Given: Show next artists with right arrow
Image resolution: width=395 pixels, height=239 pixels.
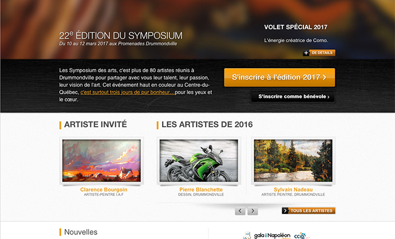Looking at the screenshot, I should (x=252, y=210).
